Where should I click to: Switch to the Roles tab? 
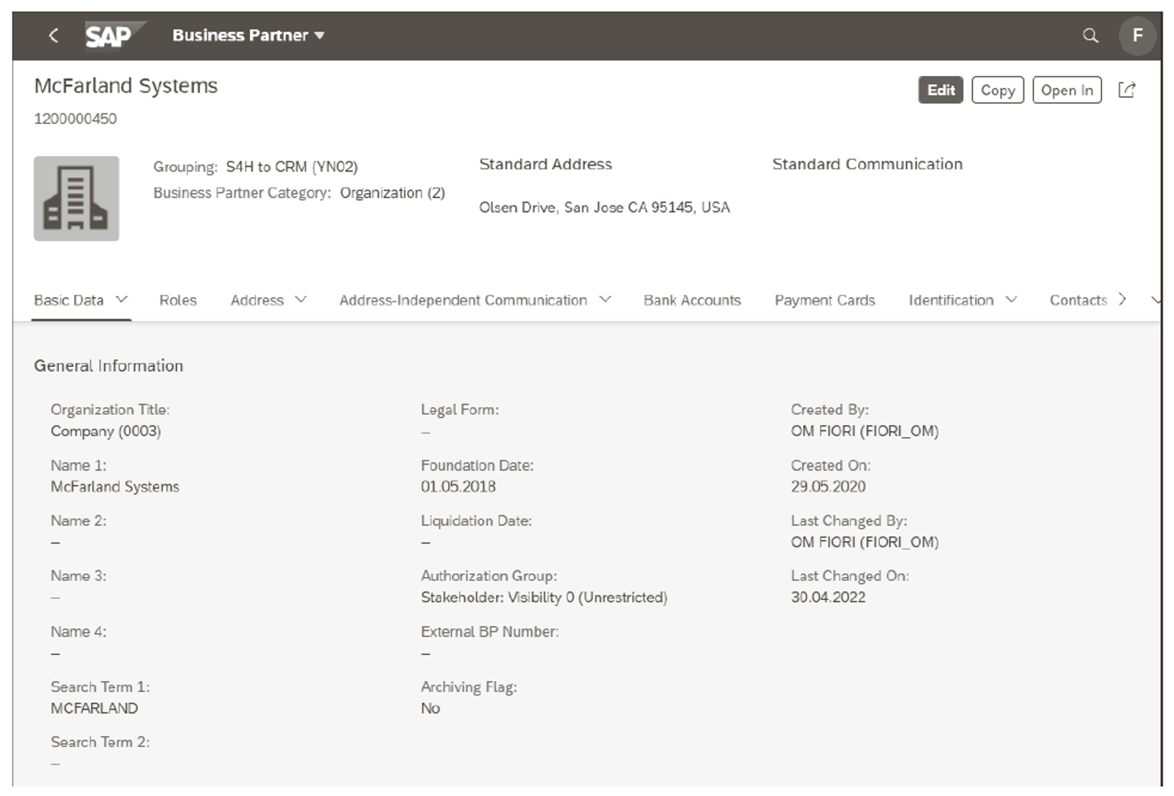[x=177, y=300]
